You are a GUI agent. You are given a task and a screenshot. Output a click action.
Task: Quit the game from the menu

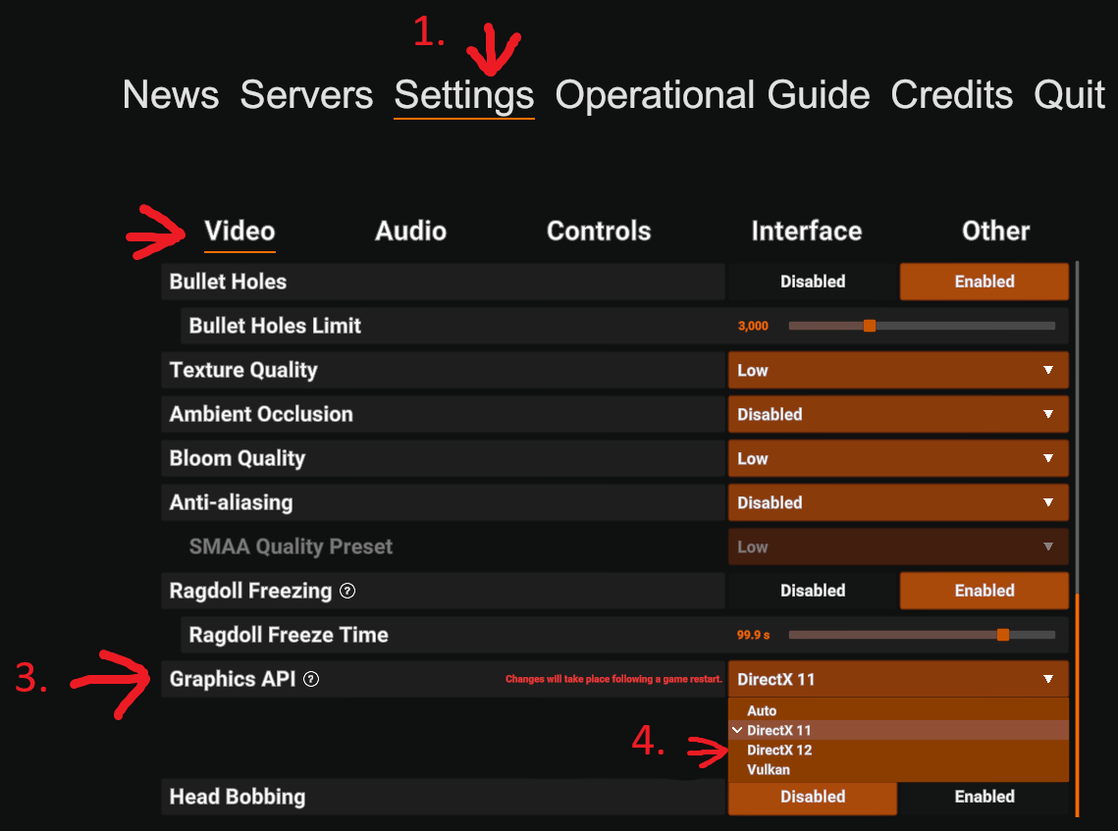pos(1069,95)
